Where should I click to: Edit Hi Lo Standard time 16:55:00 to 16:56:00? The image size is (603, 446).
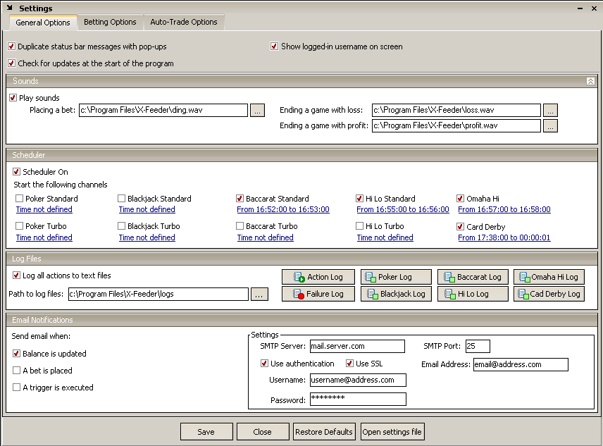pyautogui.click(x=403, y=209)
